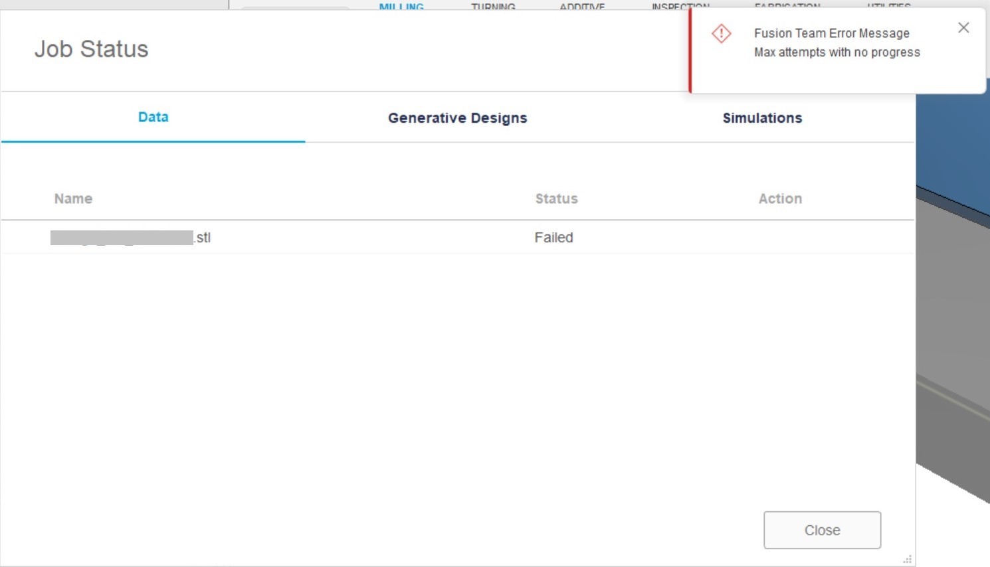Open the Generative Designs tab
The height and width of the screenshot is (567, 990).
(457, 118)
